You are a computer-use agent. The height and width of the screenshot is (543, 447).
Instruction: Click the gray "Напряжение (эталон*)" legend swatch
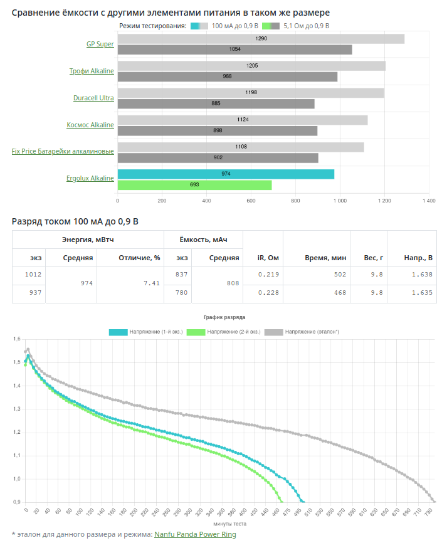[274, 332]
